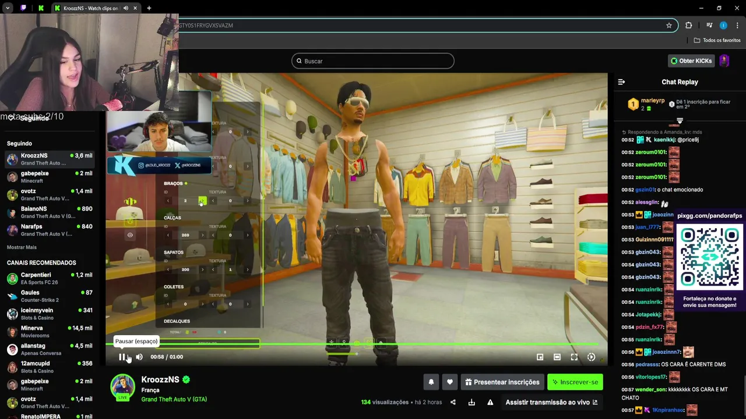The image size is (746, 419).
Task: Close the KroozzNS browser tab
Action: [x=135, y=8]
